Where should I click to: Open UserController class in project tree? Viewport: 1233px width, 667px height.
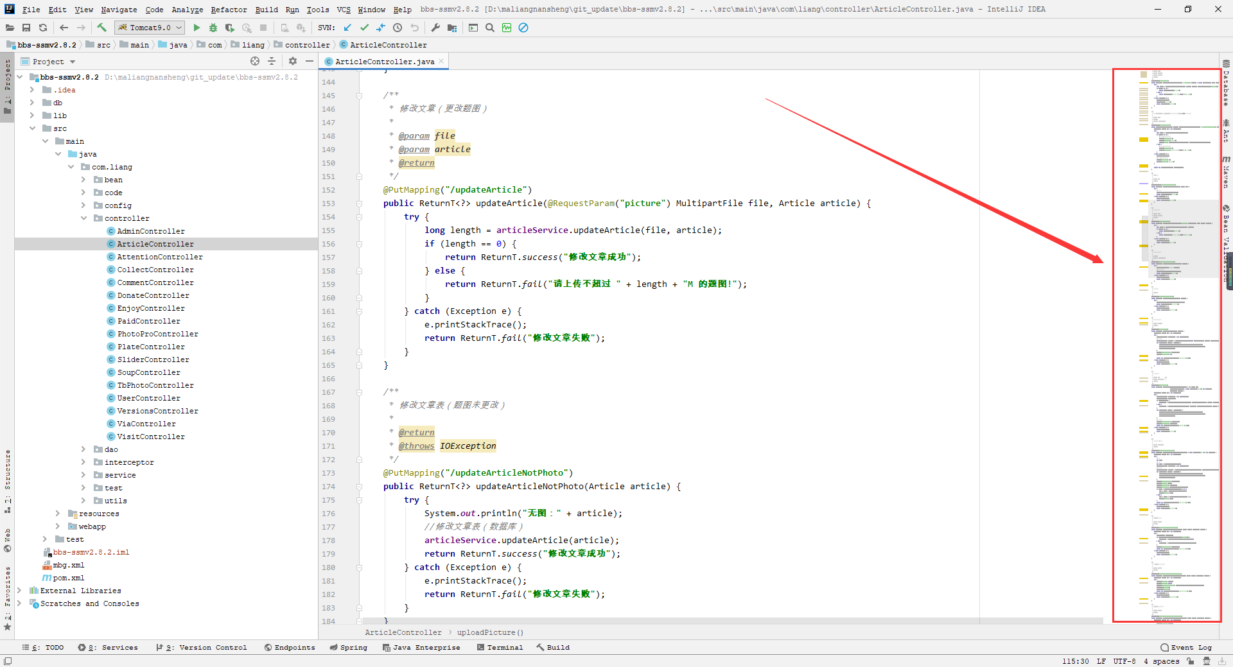point(148,398)
